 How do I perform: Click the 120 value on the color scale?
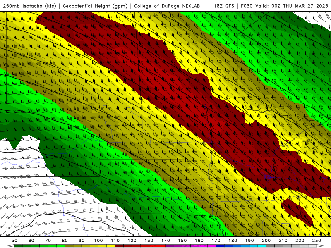(132, 241)
